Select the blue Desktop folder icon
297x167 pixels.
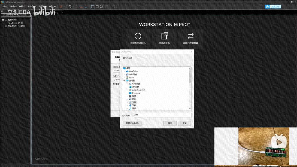[x=130, y=93]
